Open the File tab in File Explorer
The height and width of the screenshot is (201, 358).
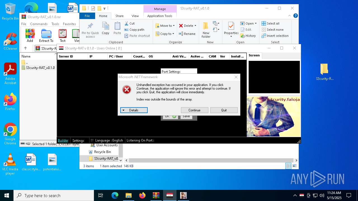[87, 16]
